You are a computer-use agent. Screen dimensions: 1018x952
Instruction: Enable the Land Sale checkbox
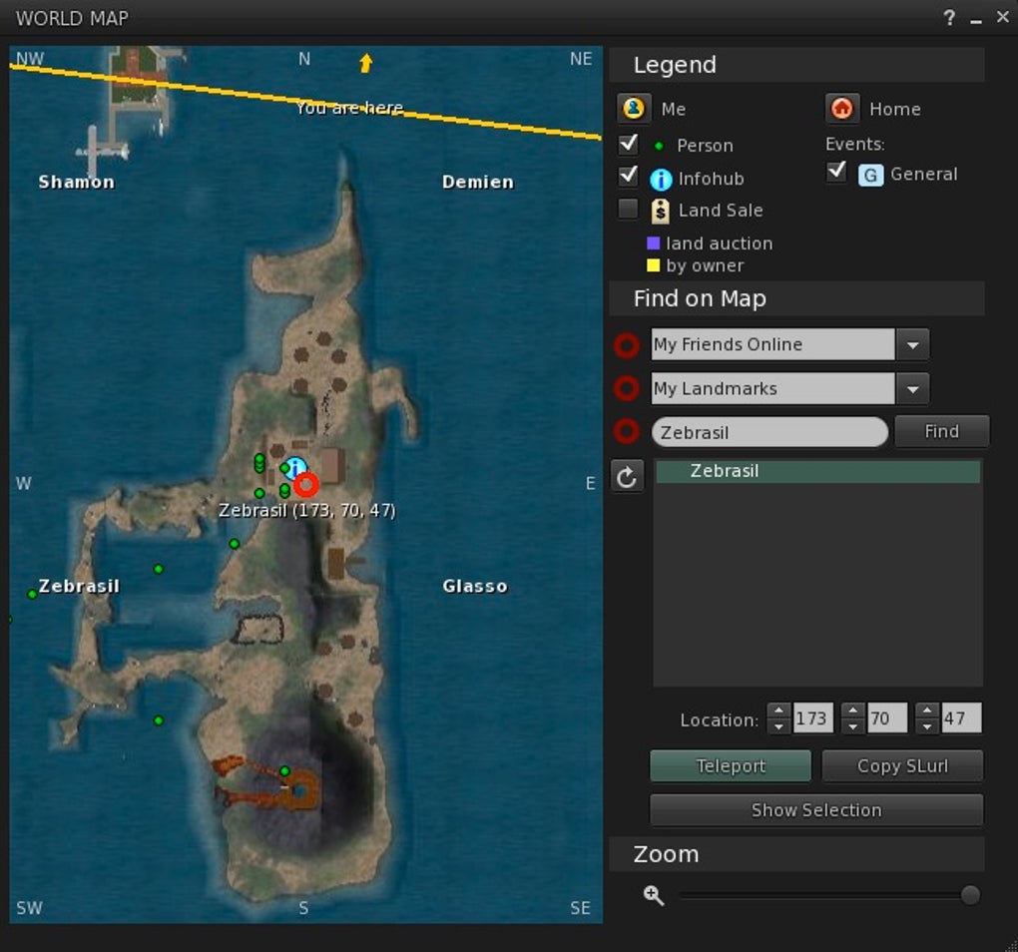click(628, 209)
